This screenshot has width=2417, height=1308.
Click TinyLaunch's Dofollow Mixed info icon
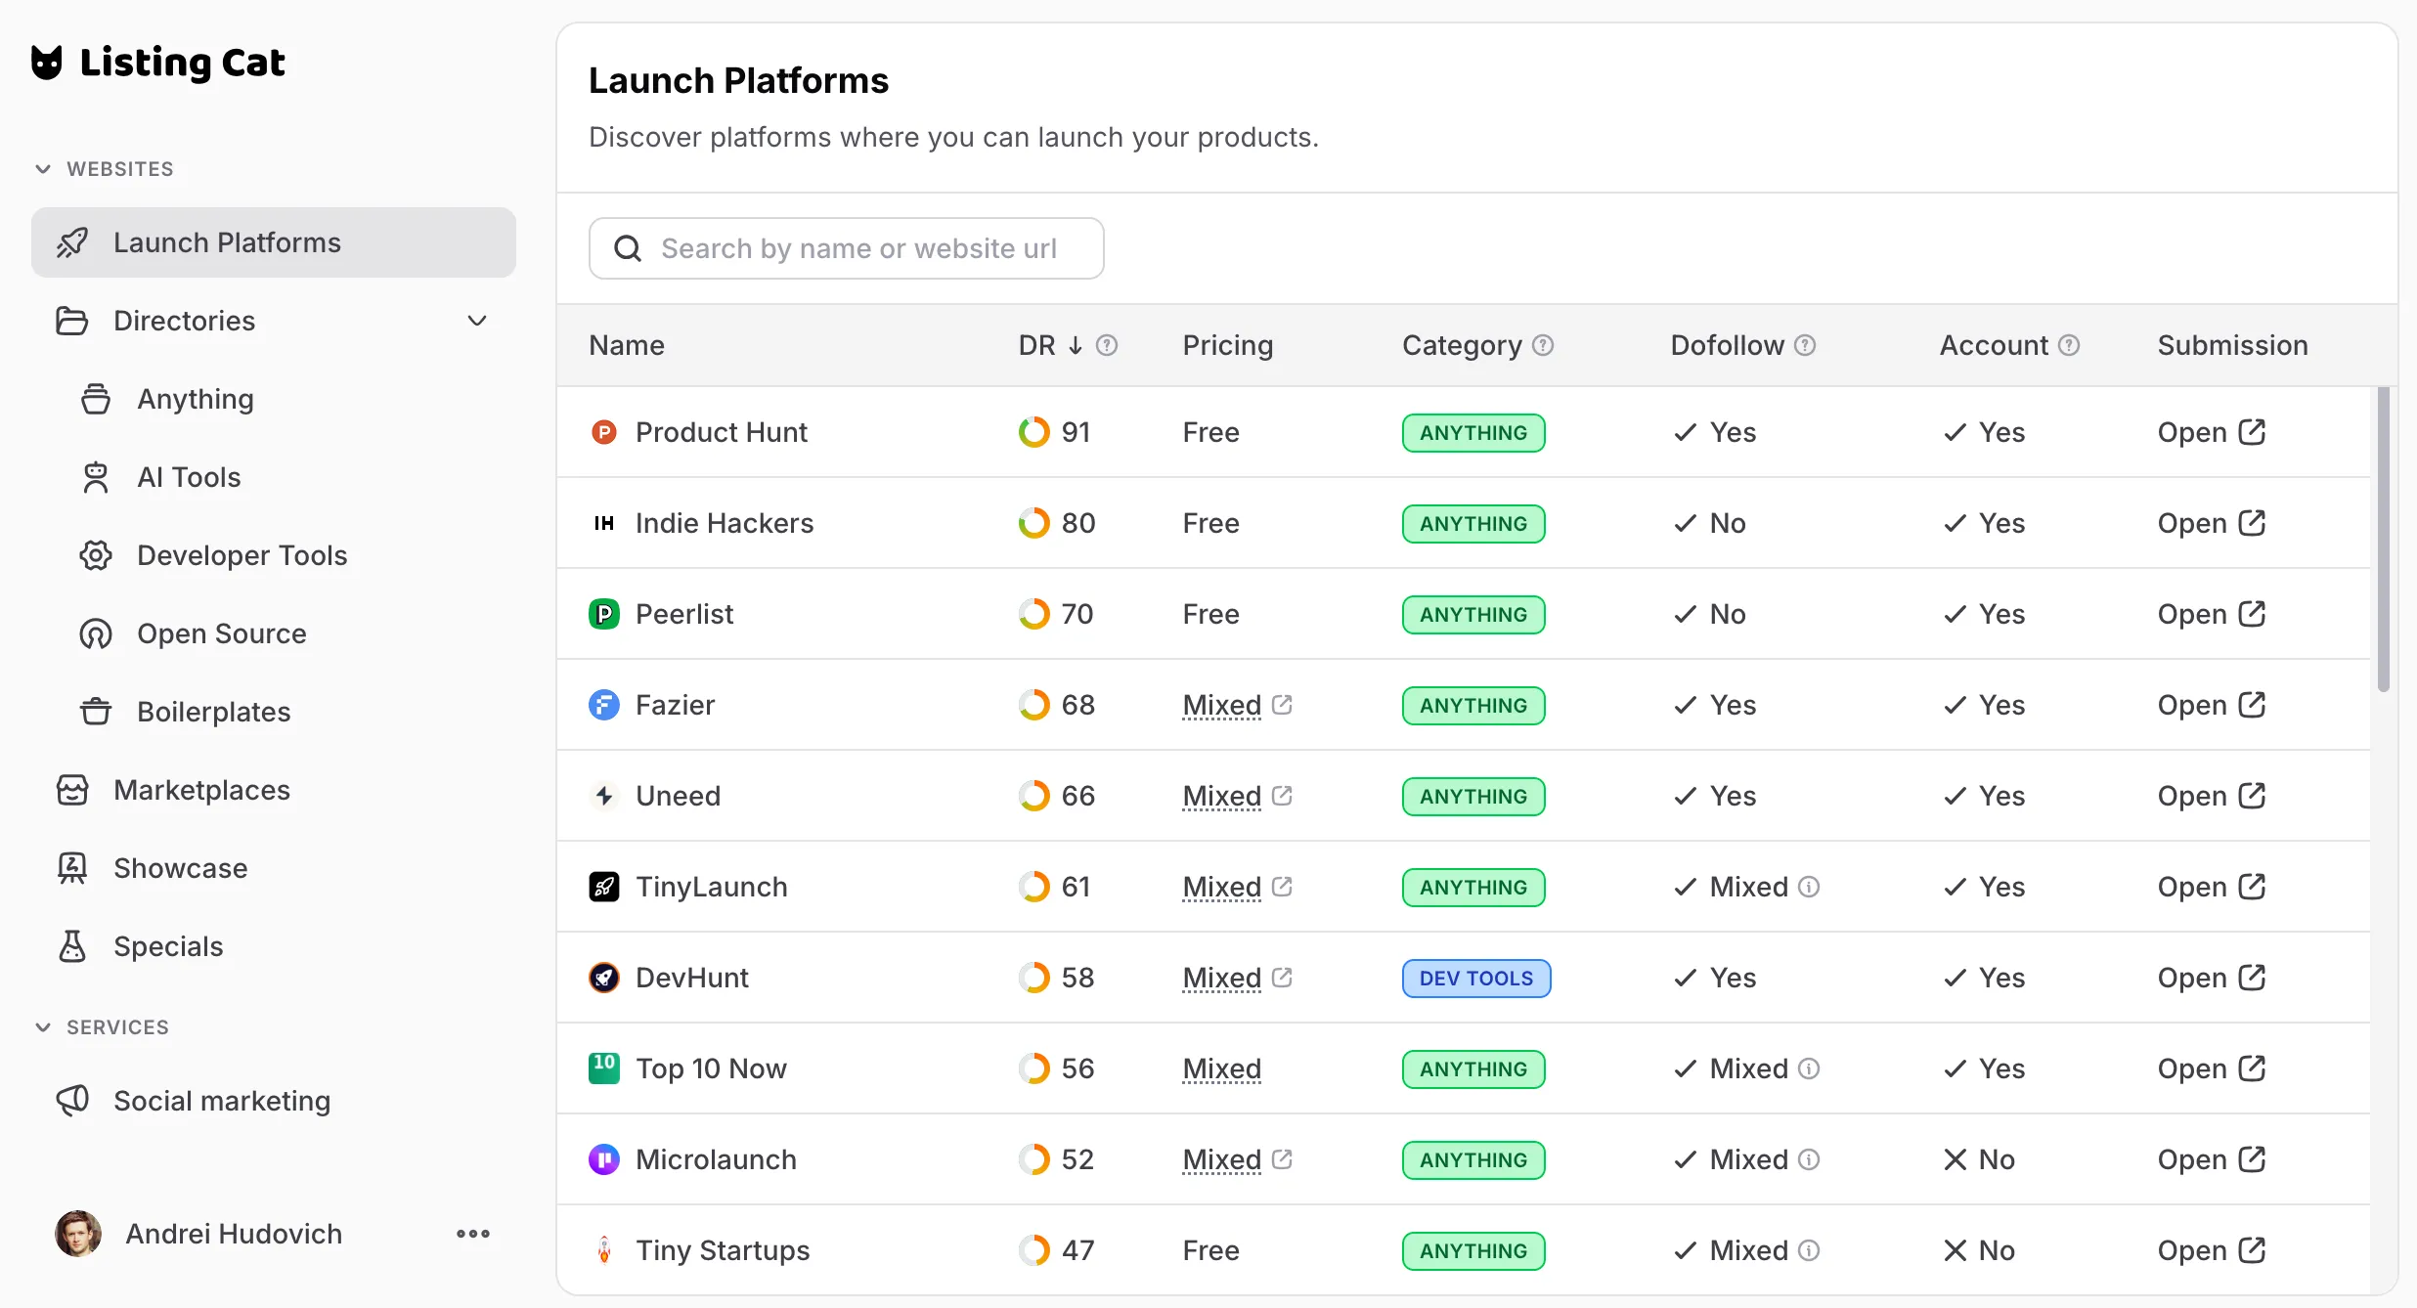(x=1810, y=887)
